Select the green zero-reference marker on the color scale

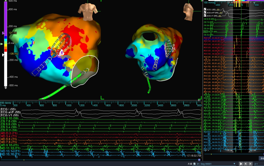(2, 44)
